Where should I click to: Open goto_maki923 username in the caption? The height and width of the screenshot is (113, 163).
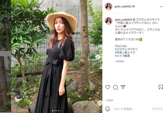tap(123, 20)
